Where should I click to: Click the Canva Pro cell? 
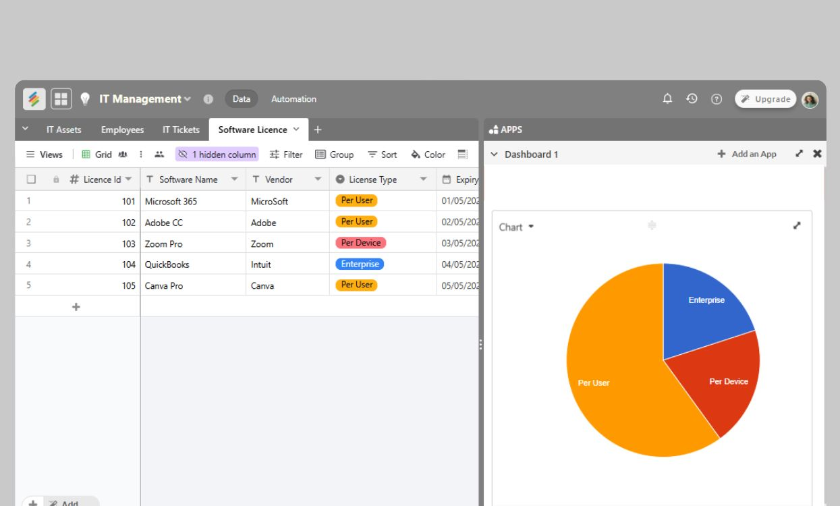[x=193, y=285]
